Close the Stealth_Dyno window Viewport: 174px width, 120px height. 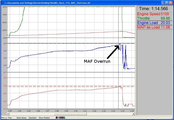171,3
